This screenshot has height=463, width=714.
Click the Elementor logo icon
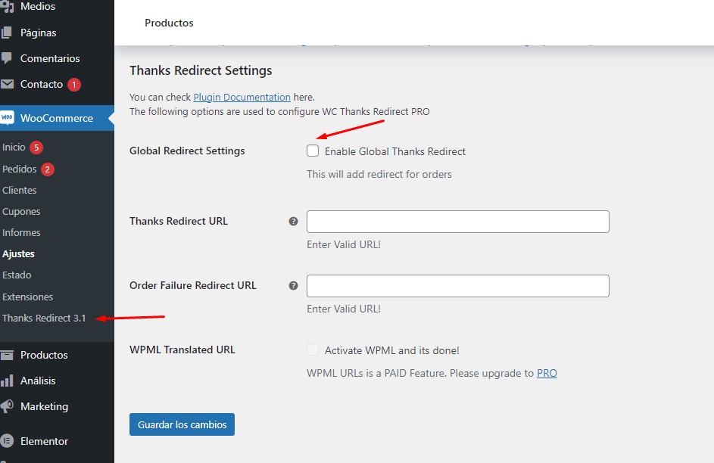[x=7, y=441]
